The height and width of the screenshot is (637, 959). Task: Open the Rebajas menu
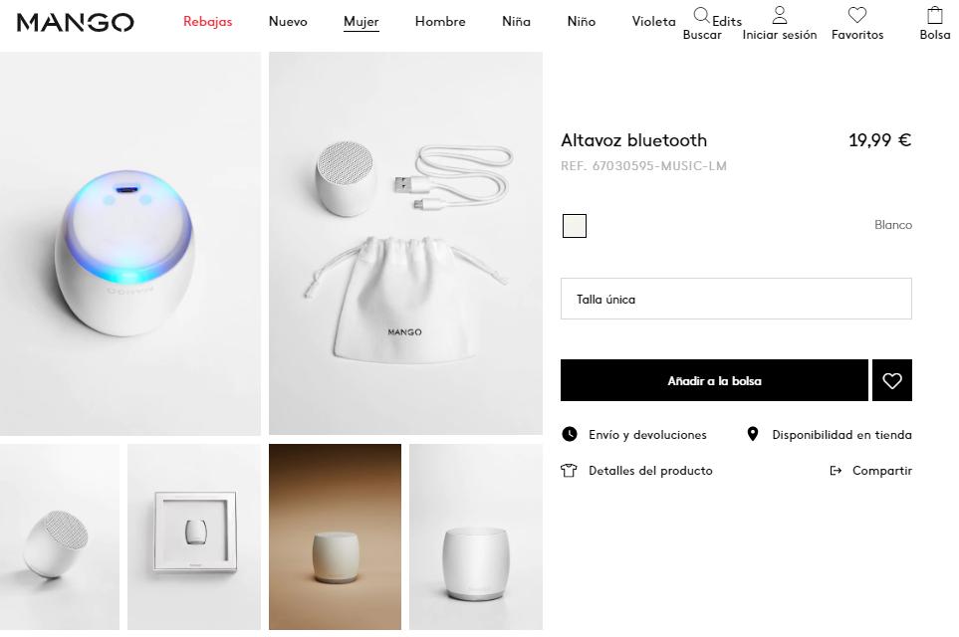(207, 22)
